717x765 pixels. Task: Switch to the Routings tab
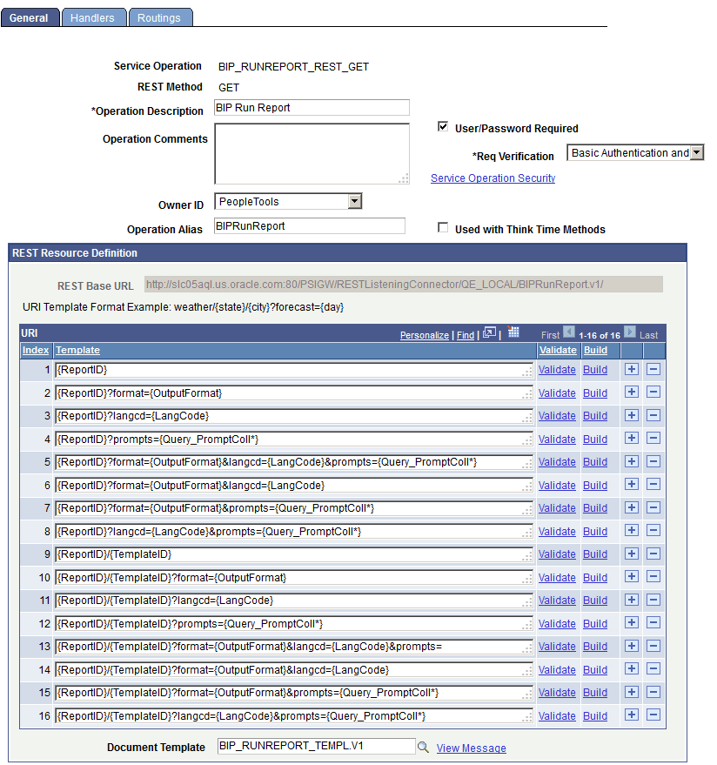(x=160, y=17)
